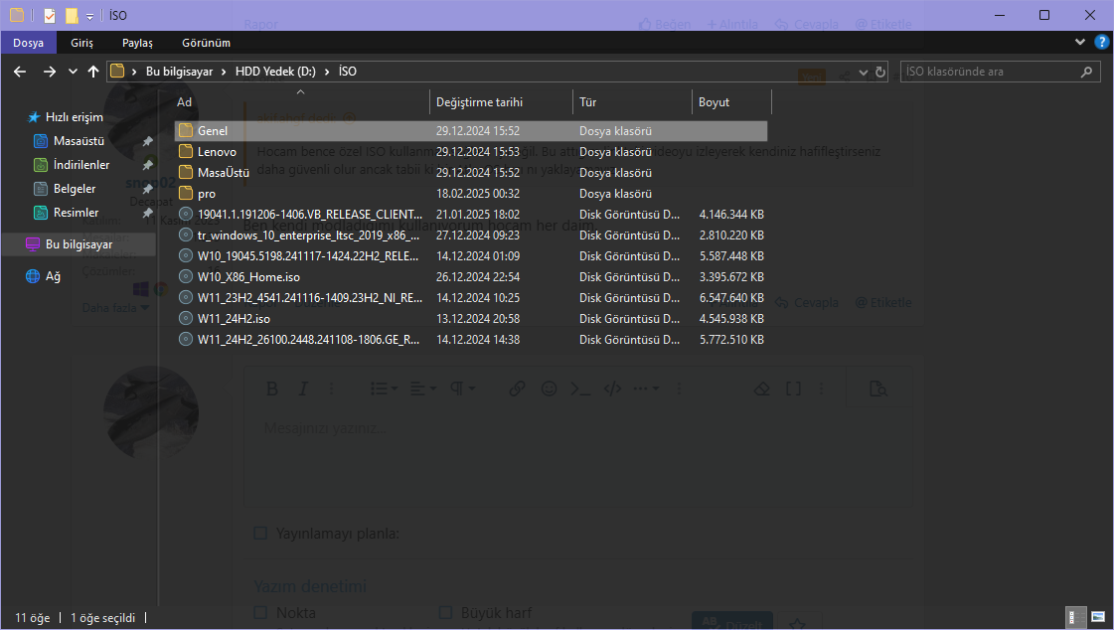The width and height of the screenshot is (1114, 630).
Task: Go forward with the right arrow
Action: click(49, 71)
